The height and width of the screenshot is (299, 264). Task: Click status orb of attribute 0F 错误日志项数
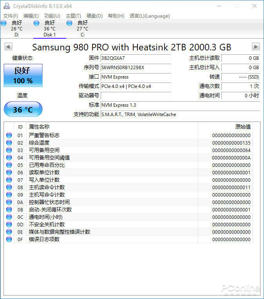[9, 239]
